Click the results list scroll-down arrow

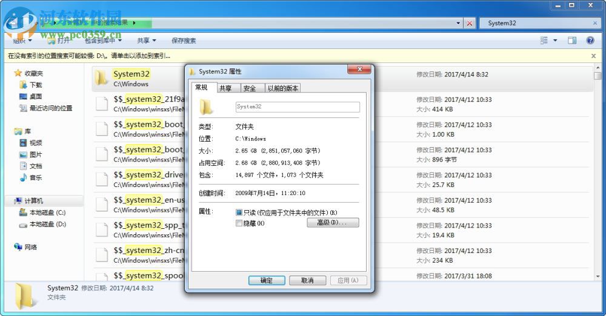598,276
